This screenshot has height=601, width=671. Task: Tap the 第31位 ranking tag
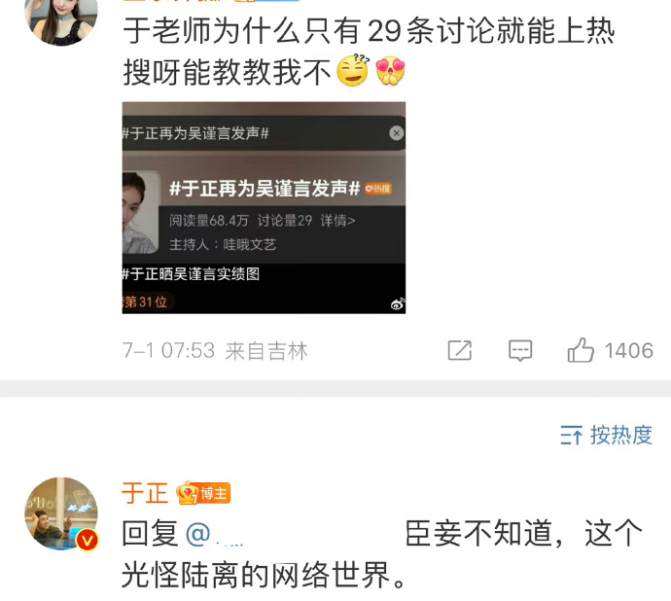coord(146,301)
